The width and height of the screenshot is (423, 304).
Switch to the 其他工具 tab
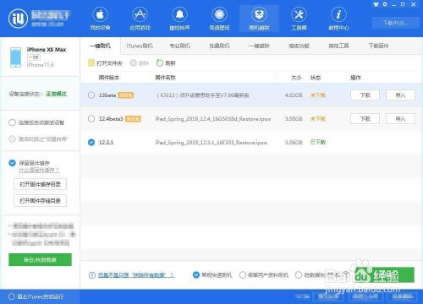pyautogui.click(x=338, y=46)
